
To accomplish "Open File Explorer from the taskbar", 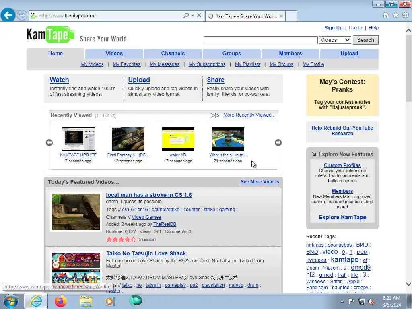I will tap(86, 301).
